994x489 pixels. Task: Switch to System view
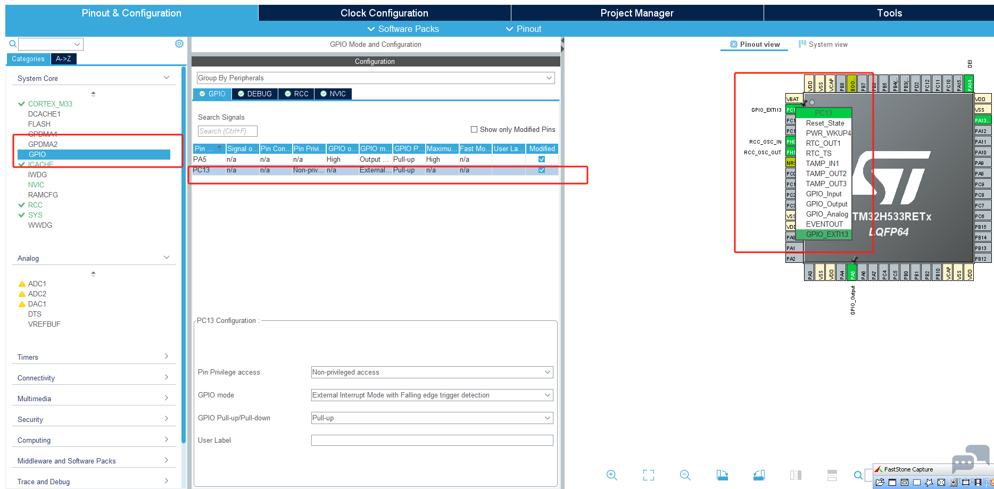[823, 44]
